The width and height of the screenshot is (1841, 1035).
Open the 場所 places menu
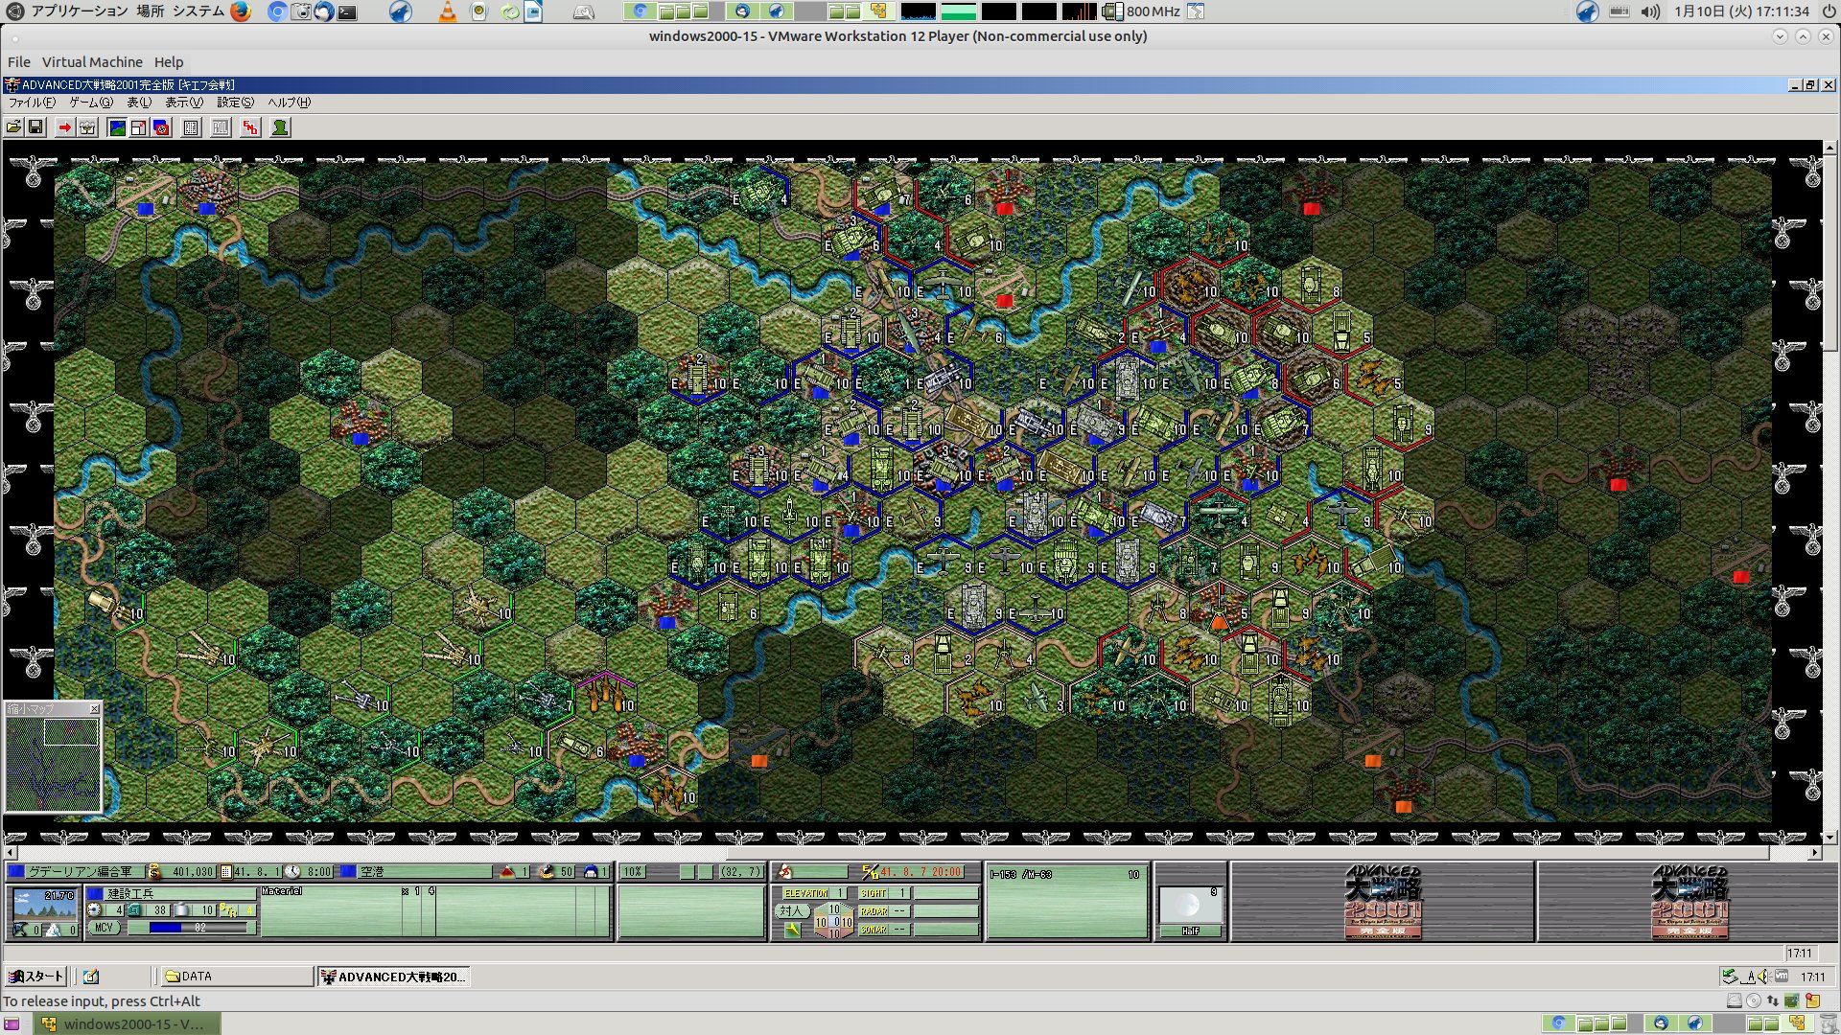(150, 11)
